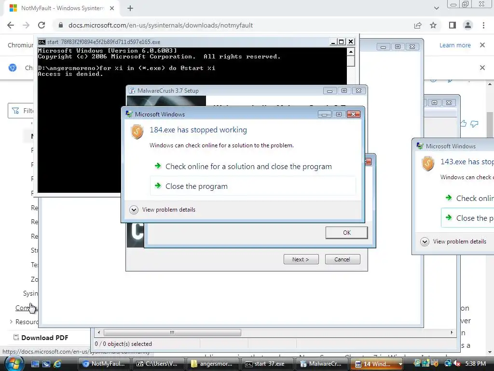Screen dimensions: 494x371
Task: Switch to 7-Zip C:\Users\V... taskbar button
Action: [158, 364]
